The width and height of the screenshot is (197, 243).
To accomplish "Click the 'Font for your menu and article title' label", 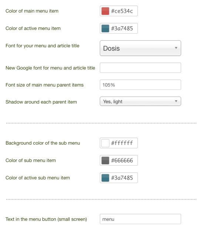I will (43, 46).
